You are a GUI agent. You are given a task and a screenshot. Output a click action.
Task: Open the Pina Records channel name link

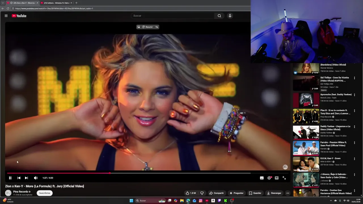pos(21,192)
